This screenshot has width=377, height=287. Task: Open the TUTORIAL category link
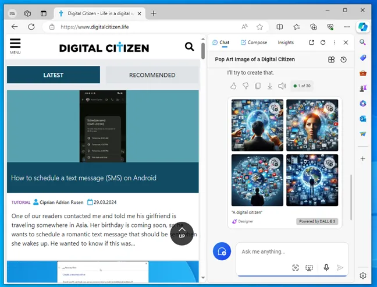21,203
